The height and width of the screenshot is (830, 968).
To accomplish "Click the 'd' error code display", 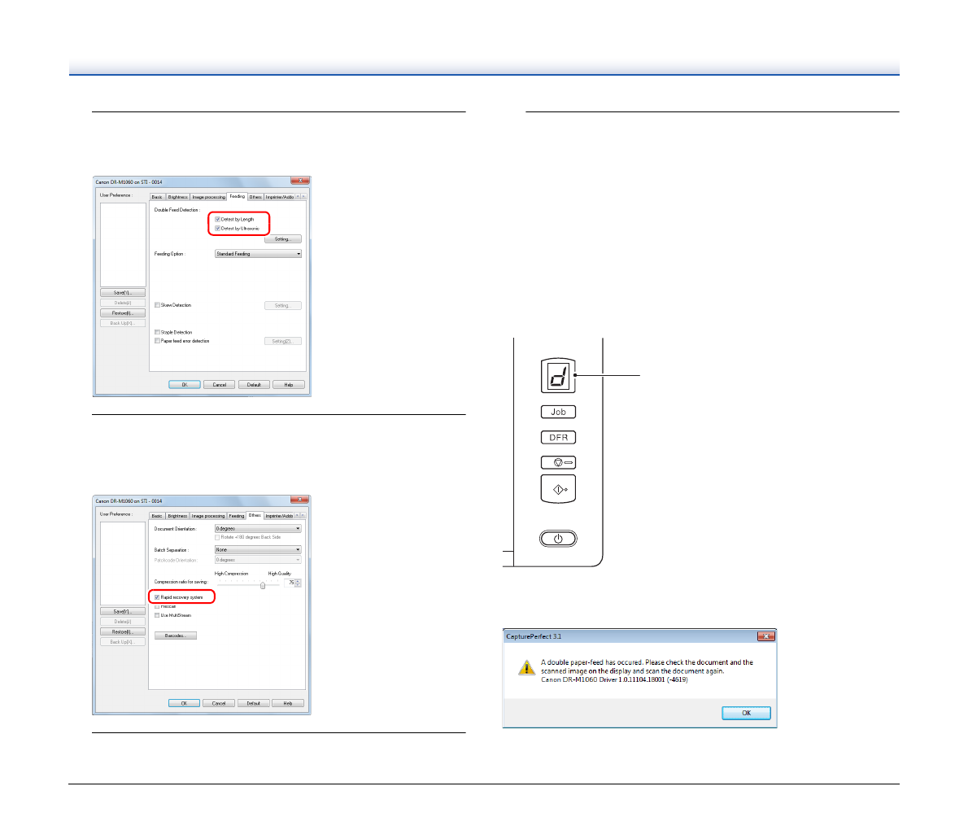I will [558, 377].
